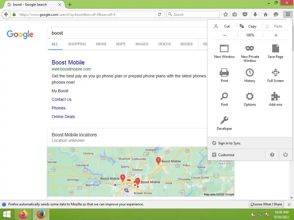This screenshot has height=220, width=294.
Task: Click the Google search field with boost
Action: click(127, 33)
